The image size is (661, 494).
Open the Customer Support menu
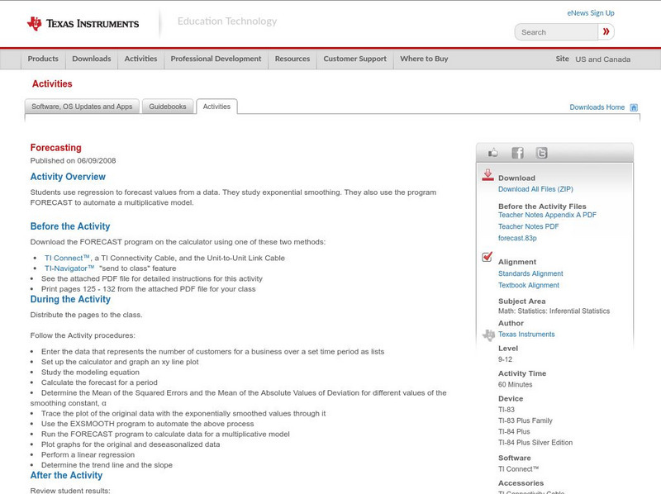coord(355,59)
